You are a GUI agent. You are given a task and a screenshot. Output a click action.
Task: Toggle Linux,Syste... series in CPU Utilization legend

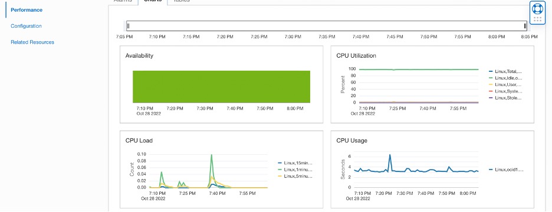[505, 91]
